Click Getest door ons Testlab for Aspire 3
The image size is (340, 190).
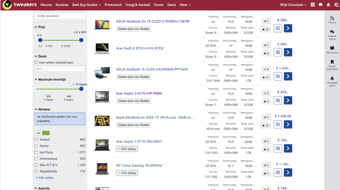point(133,101)
